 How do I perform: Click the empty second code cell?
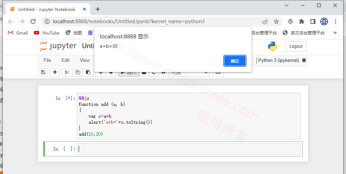[x=189, y=149]
